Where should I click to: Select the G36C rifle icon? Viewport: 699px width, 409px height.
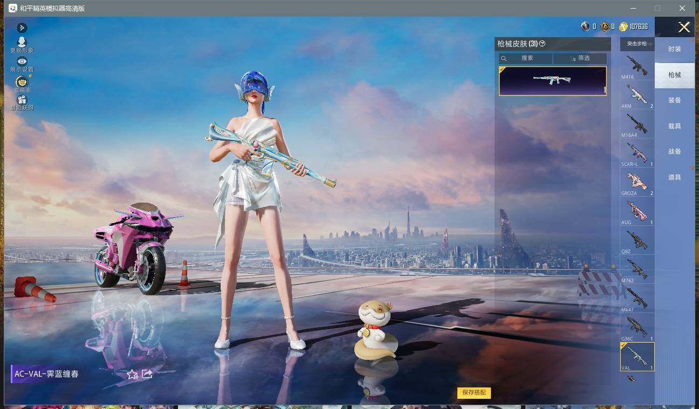pos(637,328)
